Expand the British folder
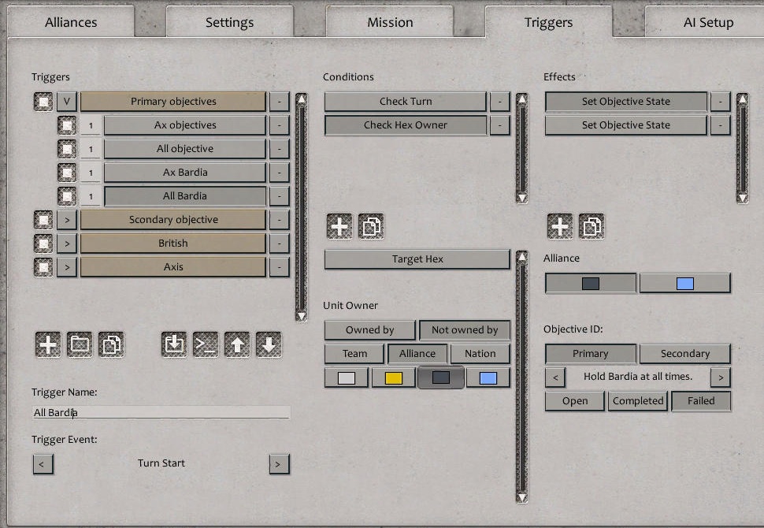The image size is (764, 528). click(67, 244)
